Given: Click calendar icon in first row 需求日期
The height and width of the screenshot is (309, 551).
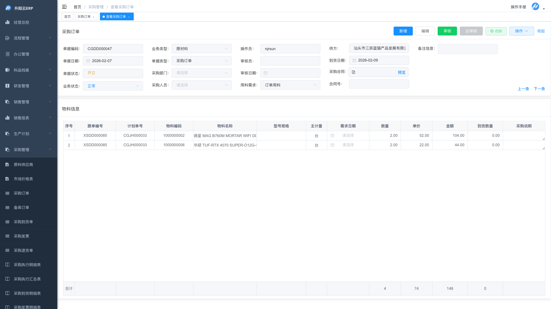Looking at the screenshot, I should (332, 136).
